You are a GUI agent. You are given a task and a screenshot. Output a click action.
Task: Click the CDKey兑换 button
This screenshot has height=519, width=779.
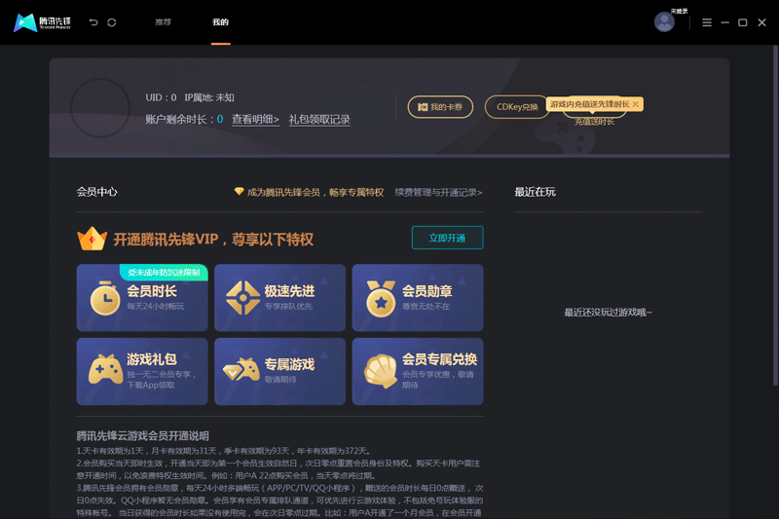517,107
